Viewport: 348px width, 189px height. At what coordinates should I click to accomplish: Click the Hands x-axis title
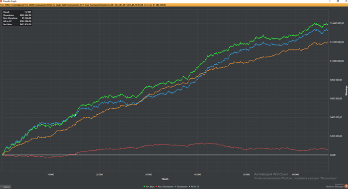click(x=165, y=179)
